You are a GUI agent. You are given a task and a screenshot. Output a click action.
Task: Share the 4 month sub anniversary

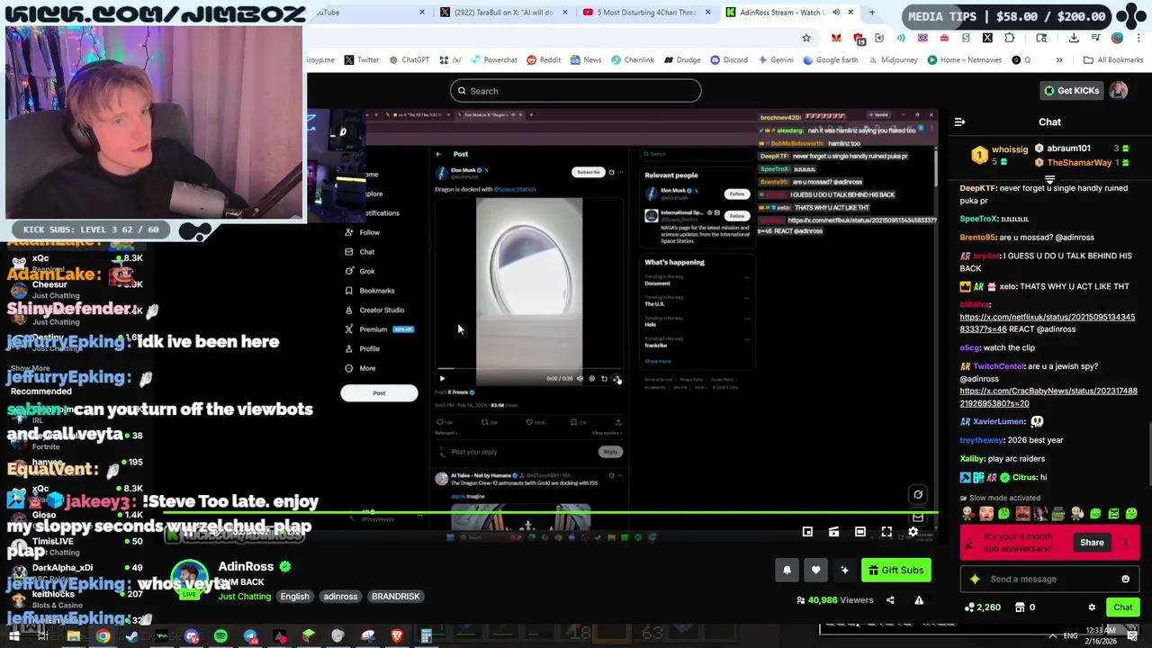(x=1092, y=543)
